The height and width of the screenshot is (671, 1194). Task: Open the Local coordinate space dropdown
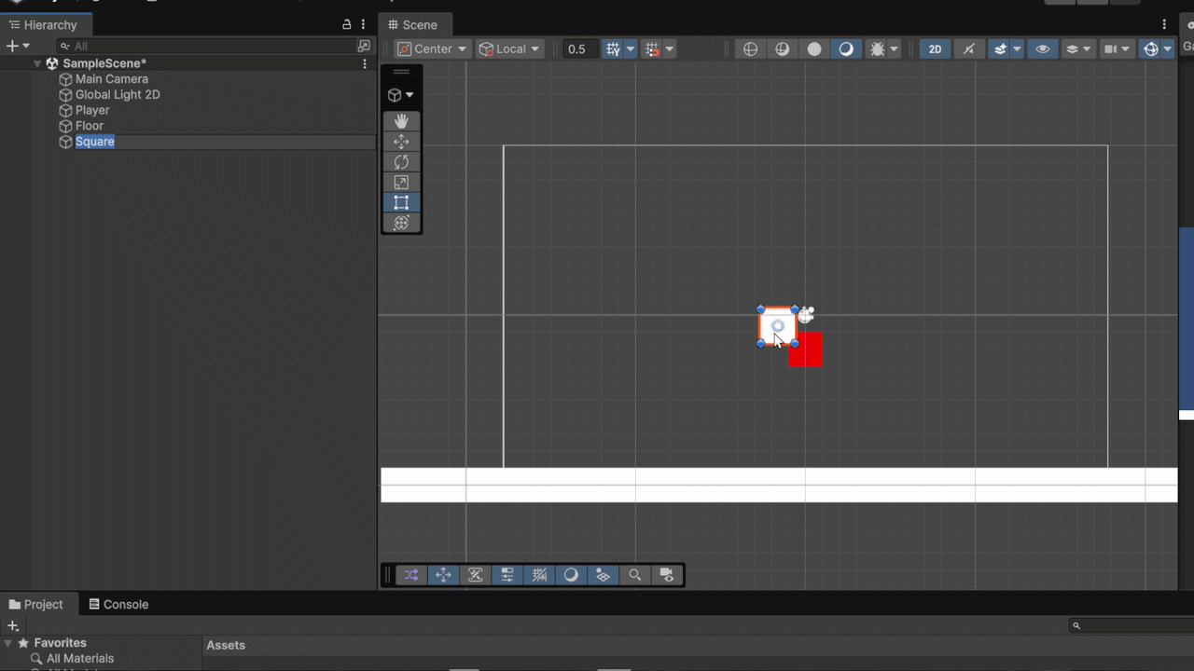pyautogui.click(x=509, y=48)
